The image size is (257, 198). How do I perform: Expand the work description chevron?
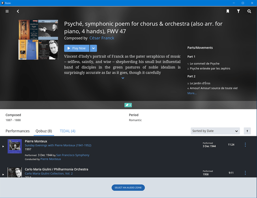pyautogui.click(x=123, y=78)
